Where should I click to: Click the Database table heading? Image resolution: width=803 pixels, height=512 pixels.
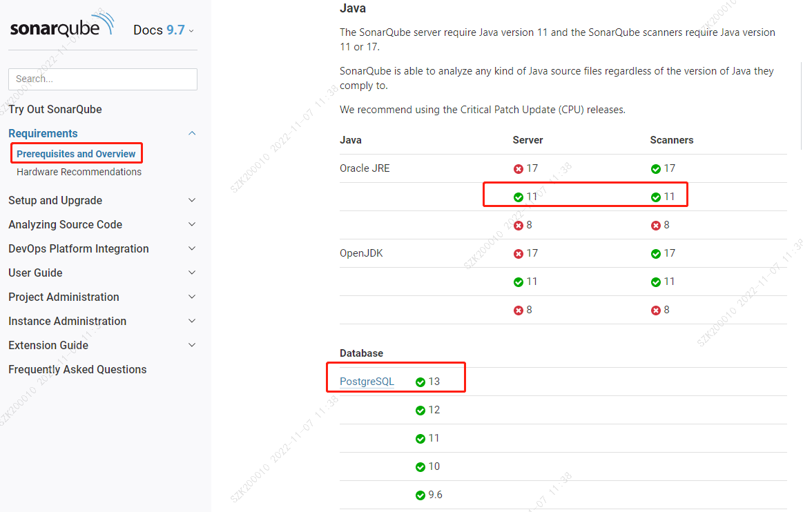pos(362,353)
